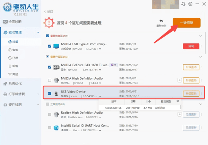The image size is (208, 145).
Task: Click 无需更新 button for Realtek audio
Action: (191, 115)
